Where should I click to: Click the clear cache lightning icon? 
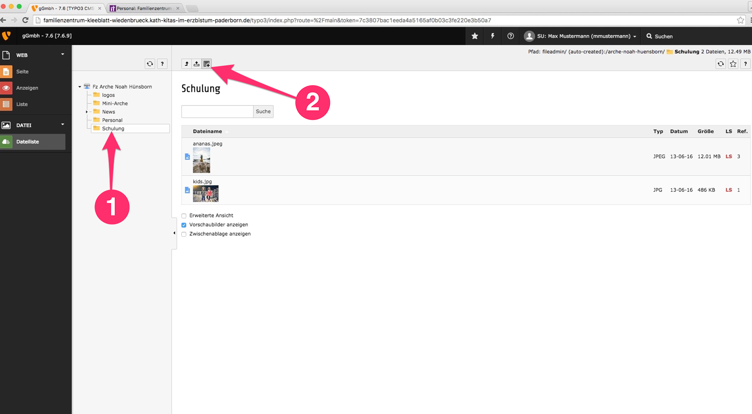[492, 36]
